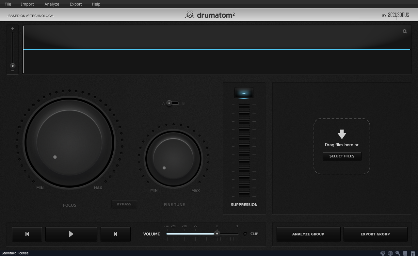The image size is (418, 256).
Task: Click the CLIP indicator light
Action: (x=245, y=234)
